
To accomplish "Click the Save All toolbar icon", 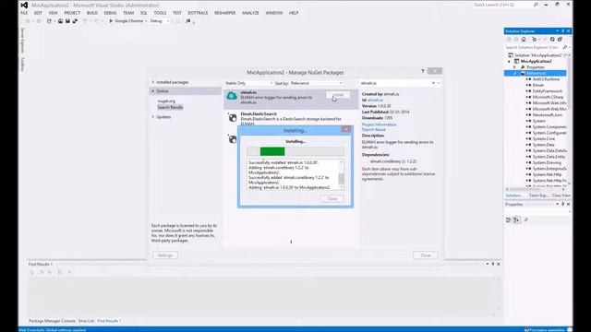I will point(75,21).
